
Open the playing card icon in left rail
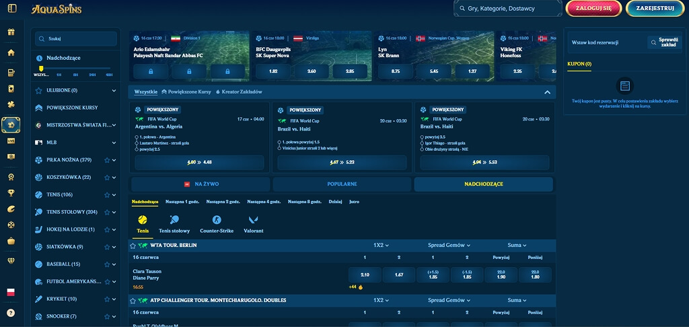click(11, 89)
